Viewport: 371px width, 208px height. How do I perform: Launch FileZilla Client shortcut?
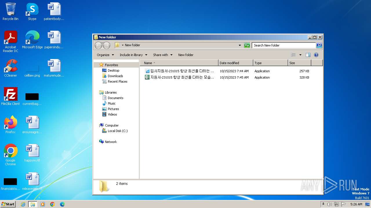[x=10, y=96]
